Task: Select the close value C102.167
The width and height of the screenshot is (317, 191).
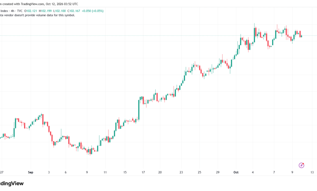Action: point(74,11)
